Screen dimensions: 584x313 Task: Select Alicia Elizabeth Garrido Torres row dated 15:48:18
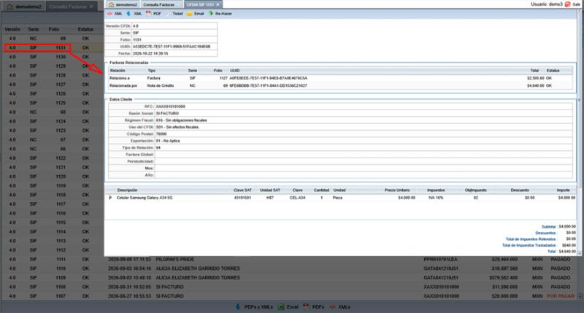pyautogui.click(x=291, y=278)
